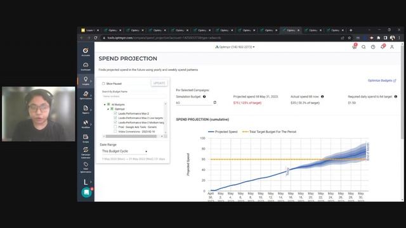This screenshot has width=406, height=228.
Task: Click the browser address bar URL
Action: 164,38
